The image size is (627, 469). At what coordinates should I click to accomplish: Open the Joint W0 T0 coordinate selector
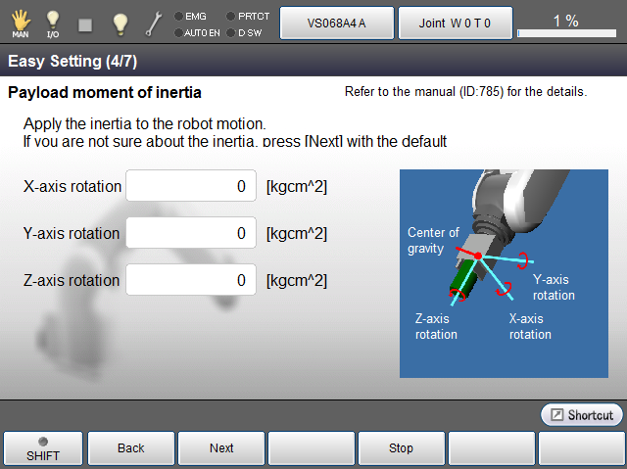[455, 22]
